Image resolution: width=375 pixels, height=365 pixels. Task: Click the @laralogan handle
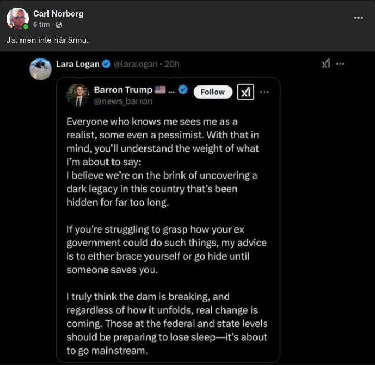coord(135,64)
